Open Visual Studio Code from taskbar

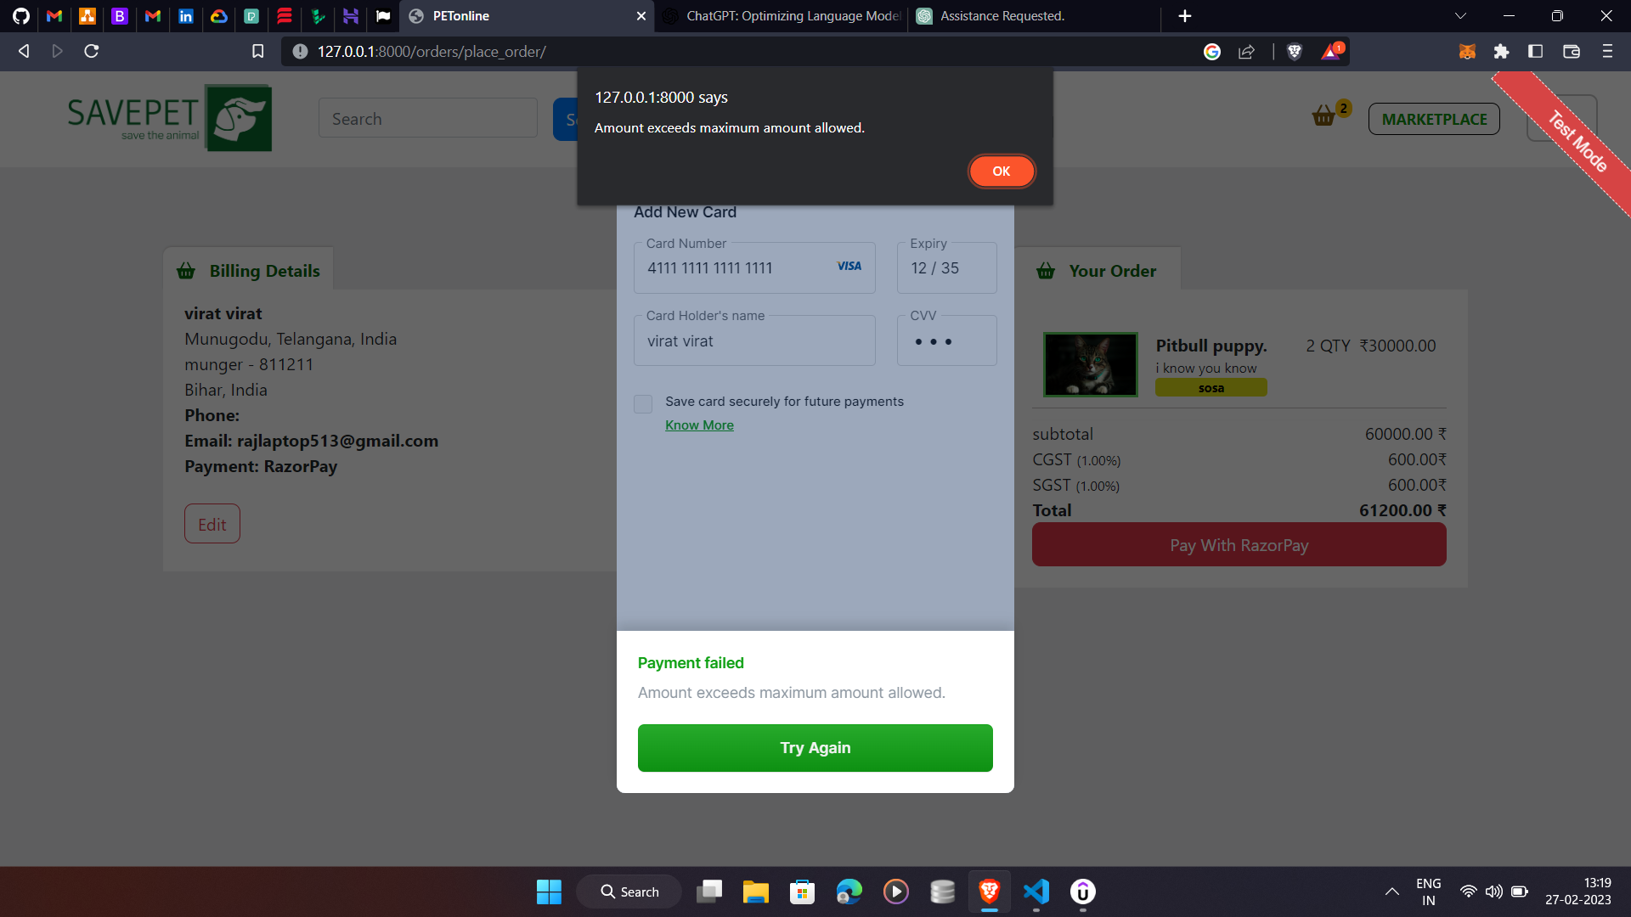pyautogui.click(x=1036, y=892)
